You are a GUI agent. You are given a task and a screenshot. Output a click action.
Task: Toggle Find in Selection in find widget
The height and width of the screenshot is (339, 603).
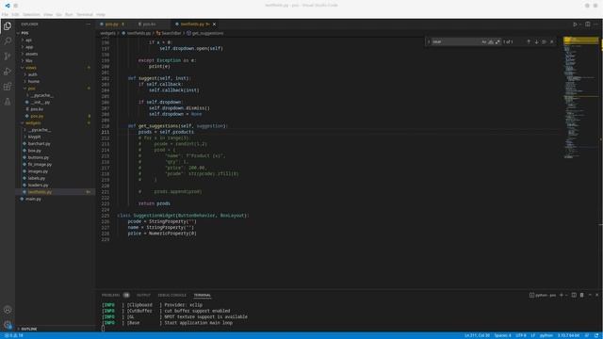(544, 41)
